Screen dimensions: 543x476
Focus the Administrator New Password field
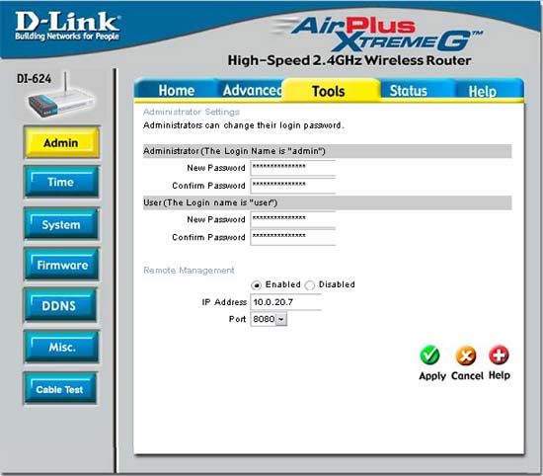[293, 168]
